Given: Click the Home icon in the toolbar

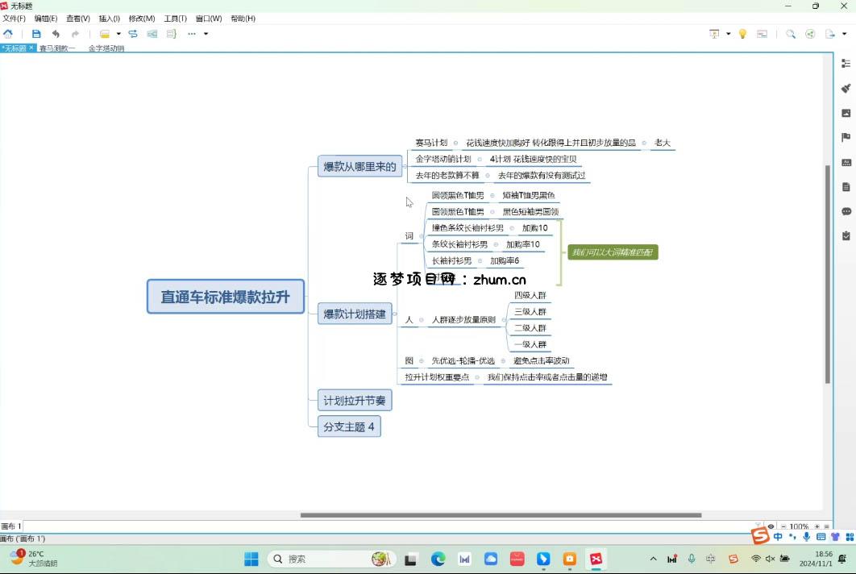Looking at the screenshot, I should pos(8,34).
